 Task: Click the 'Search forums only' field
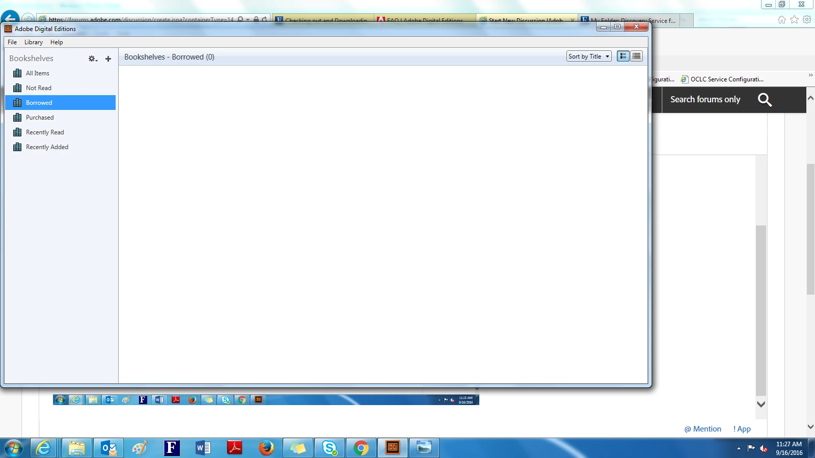pos(705,100)
